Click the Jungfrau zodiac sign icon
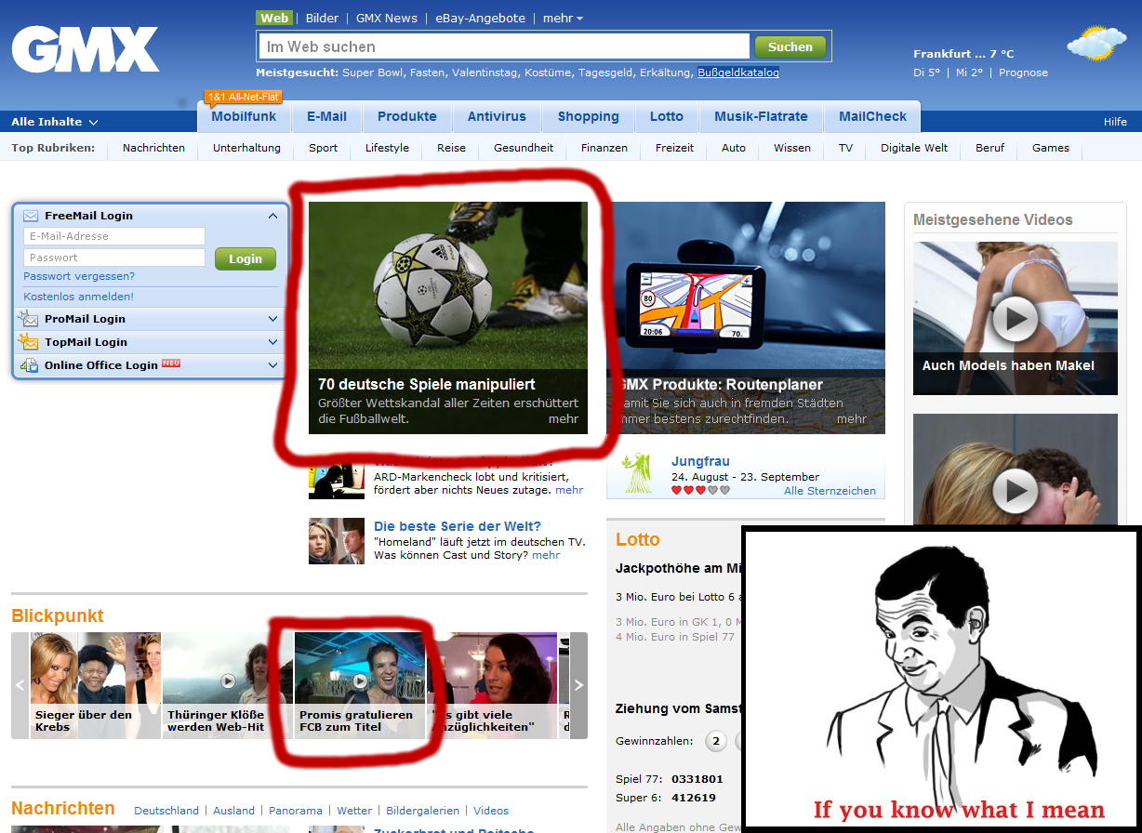 coord(638,473)
